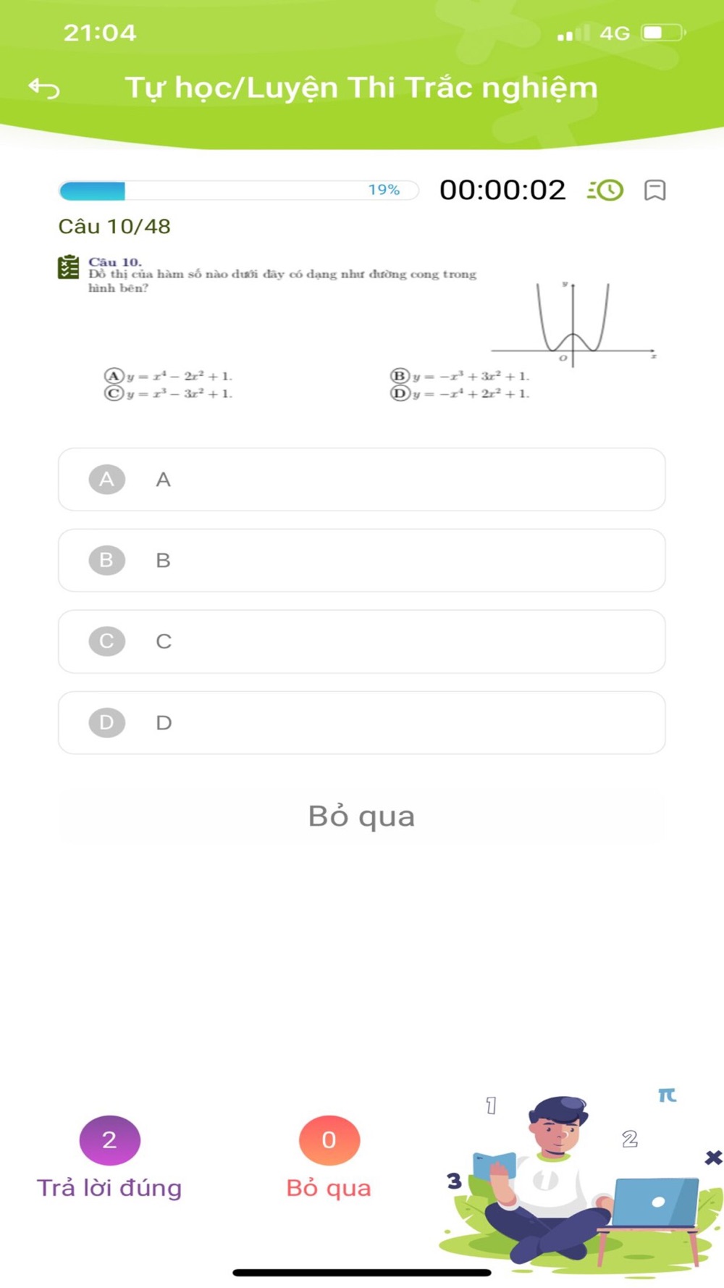Select answer option A
Image resolution: width=724 pixels, height=1288 pixels.
[361, 480]
